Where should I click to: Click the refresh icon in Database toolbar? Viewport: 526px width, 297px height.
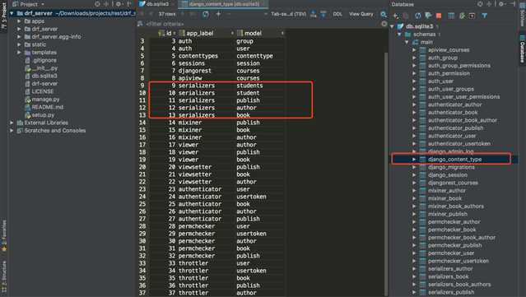pyautogui.click(x=417, y=16)
